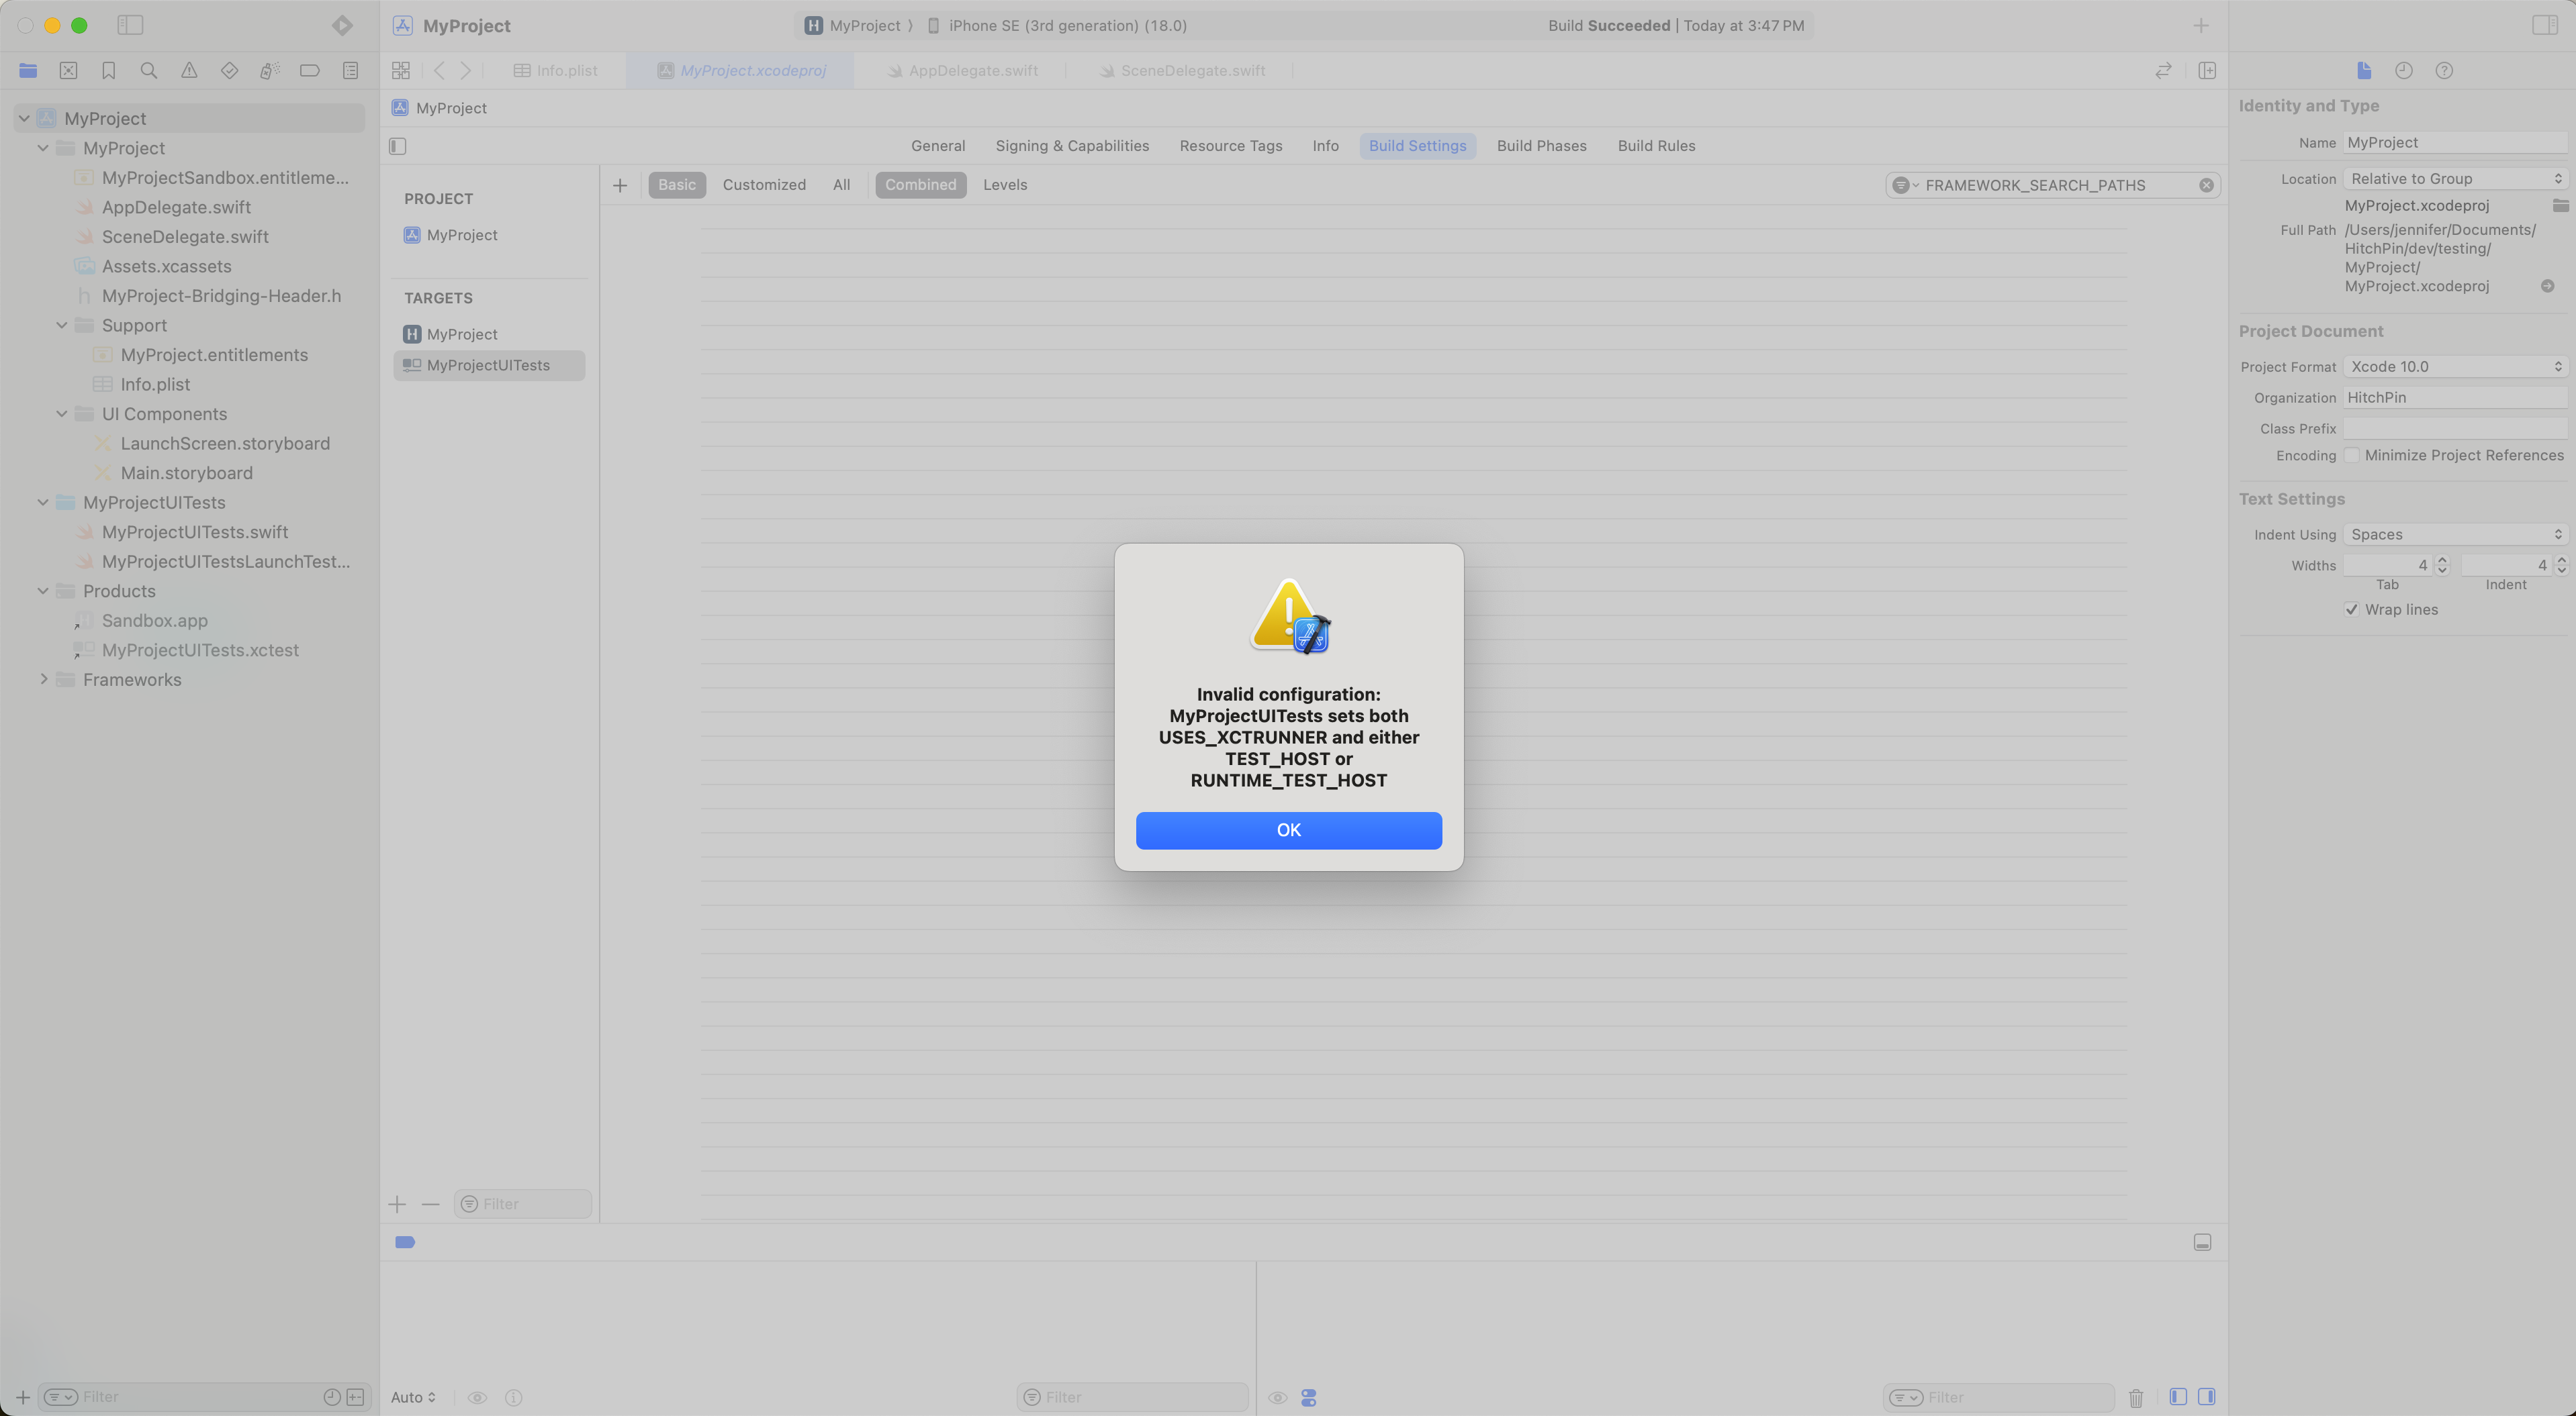Open the Project Format dropdown
The width and height of the screenshot is (2576, 1416).
[x=2455, y=366]
